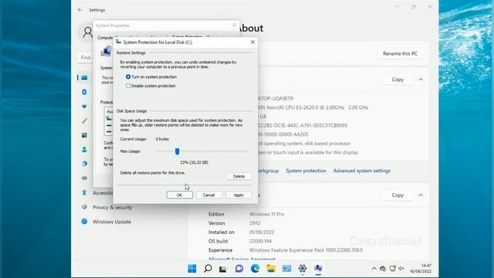Click Current Usage value 0 bytes
Viewport: 494px width, 278px height.
click(x=162, y=139)
